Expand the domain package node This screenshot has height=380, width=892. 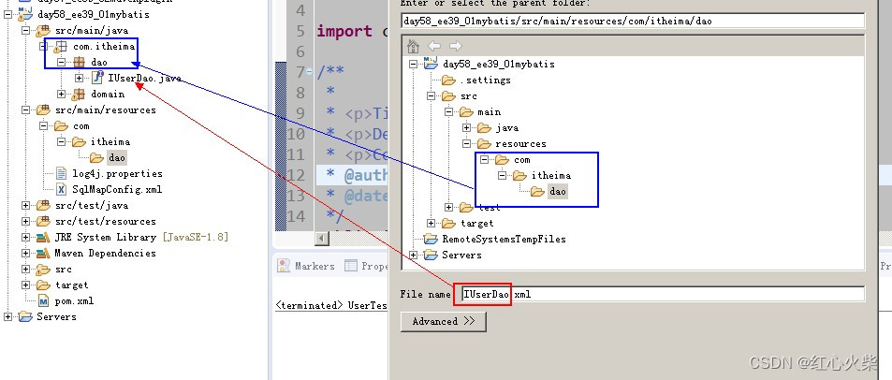point(62,94)
